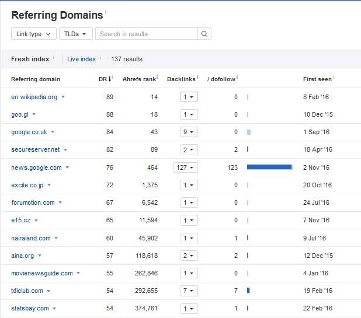Screen dimensions: 361x318
Task: Click info icon next to Backlinks header
Action: [197, 77]
